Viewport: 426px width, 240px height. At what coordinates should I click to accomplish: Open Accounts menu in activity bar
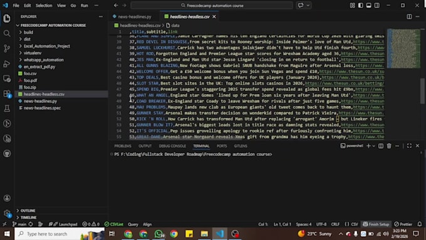tap(7, 198)
